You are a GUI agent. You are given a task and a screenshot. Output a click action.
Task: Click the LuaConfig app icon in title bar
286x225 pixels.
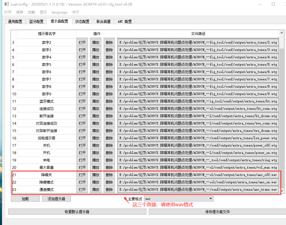(x=6, y=4)
